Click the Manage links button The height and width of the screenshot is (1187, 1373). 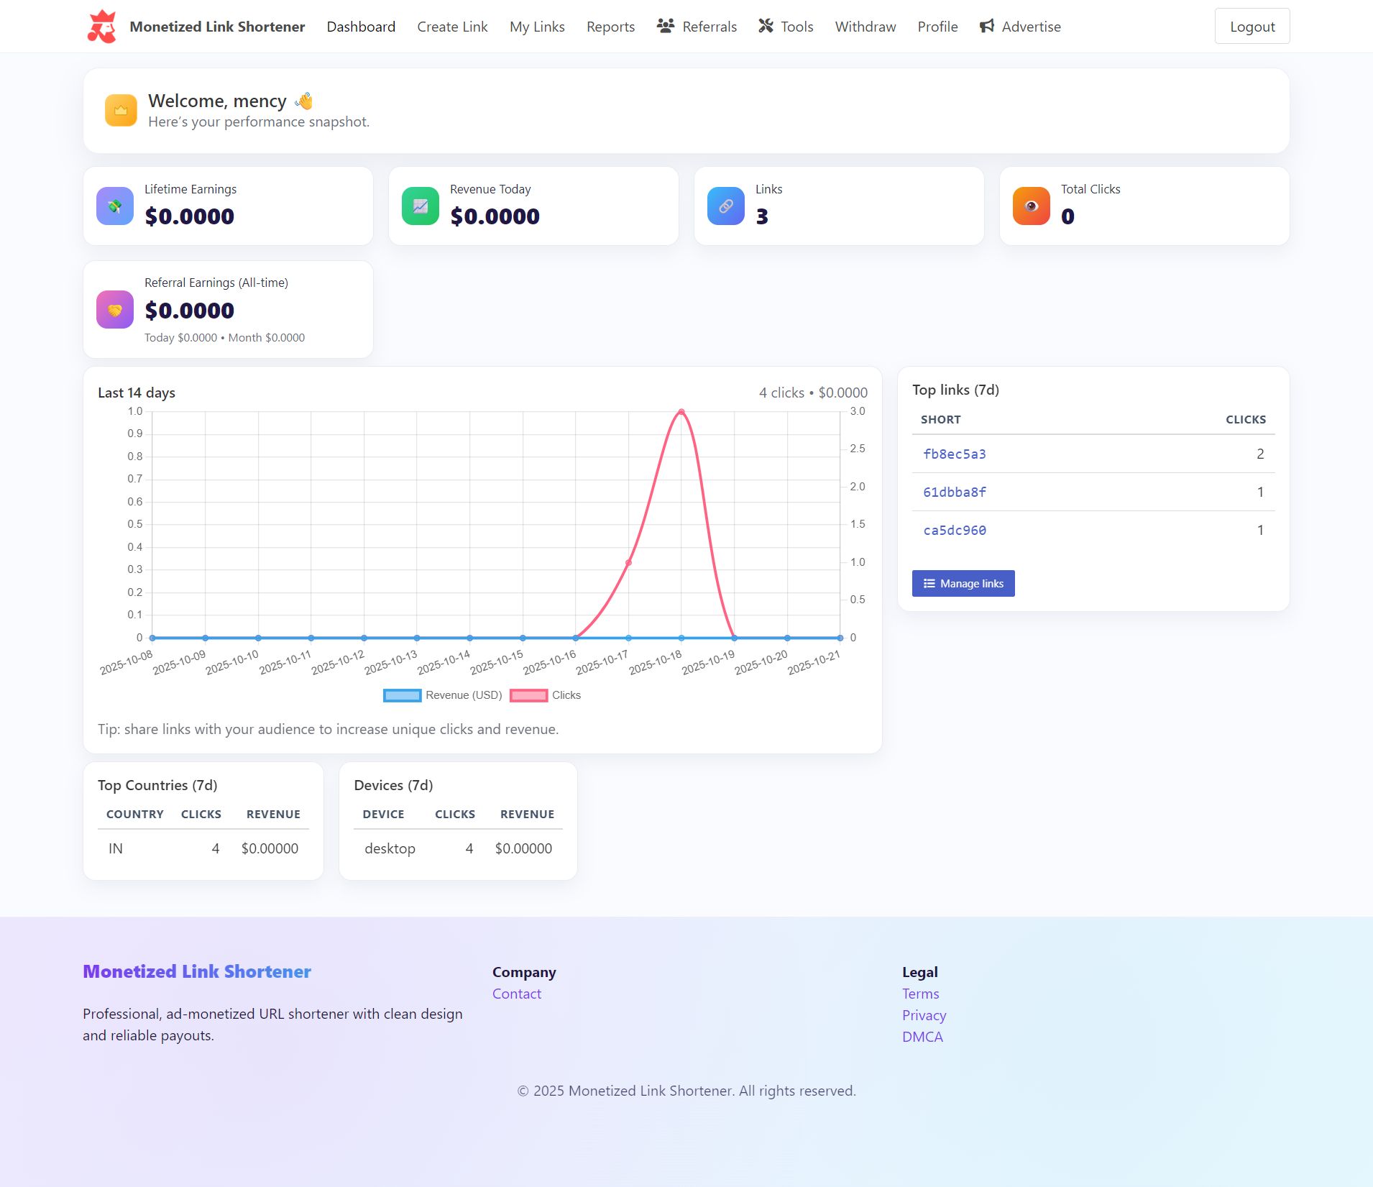coord(963,584)
